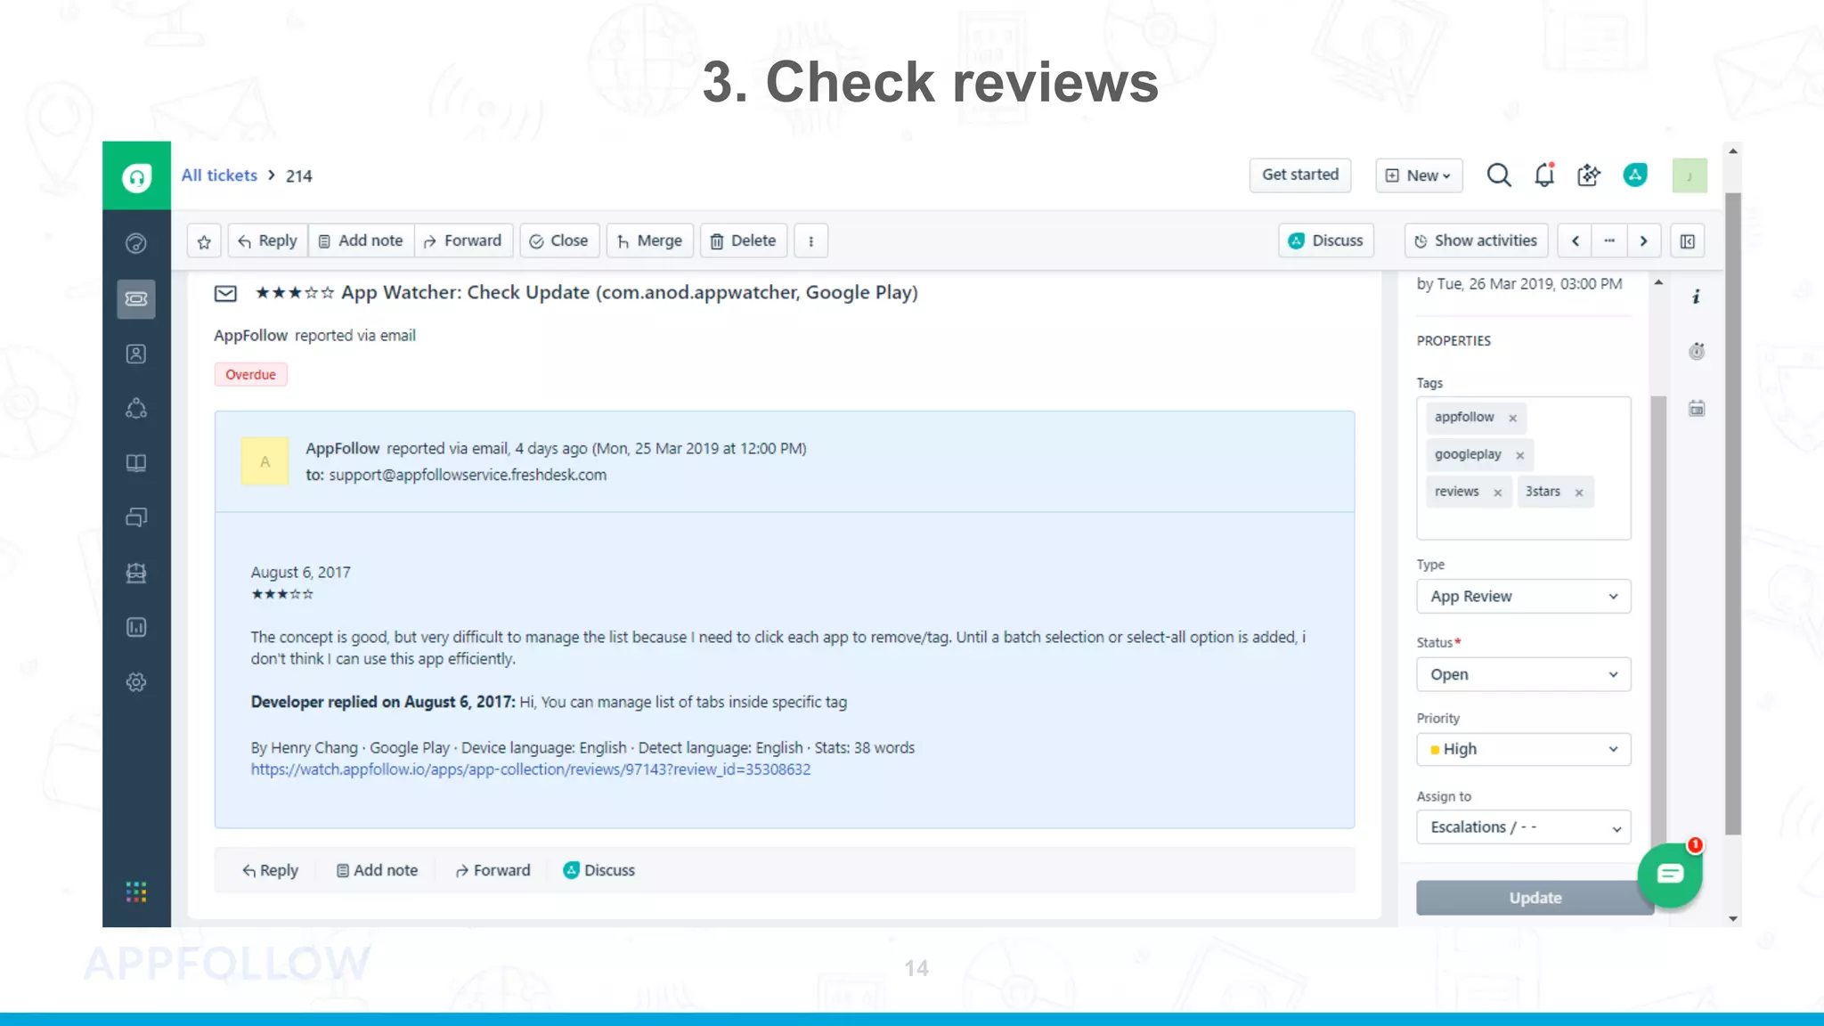Image resolution: width=1824 pixels, height=1026 pixels.
Task: Click ticket number 214 in breadcrumb
Action: coord(298,176)
